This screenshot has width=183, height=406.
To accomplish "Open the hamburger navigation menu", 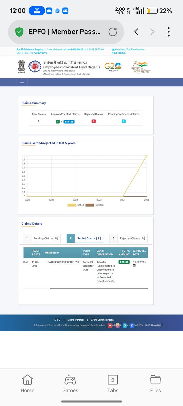I will [22, 82].
